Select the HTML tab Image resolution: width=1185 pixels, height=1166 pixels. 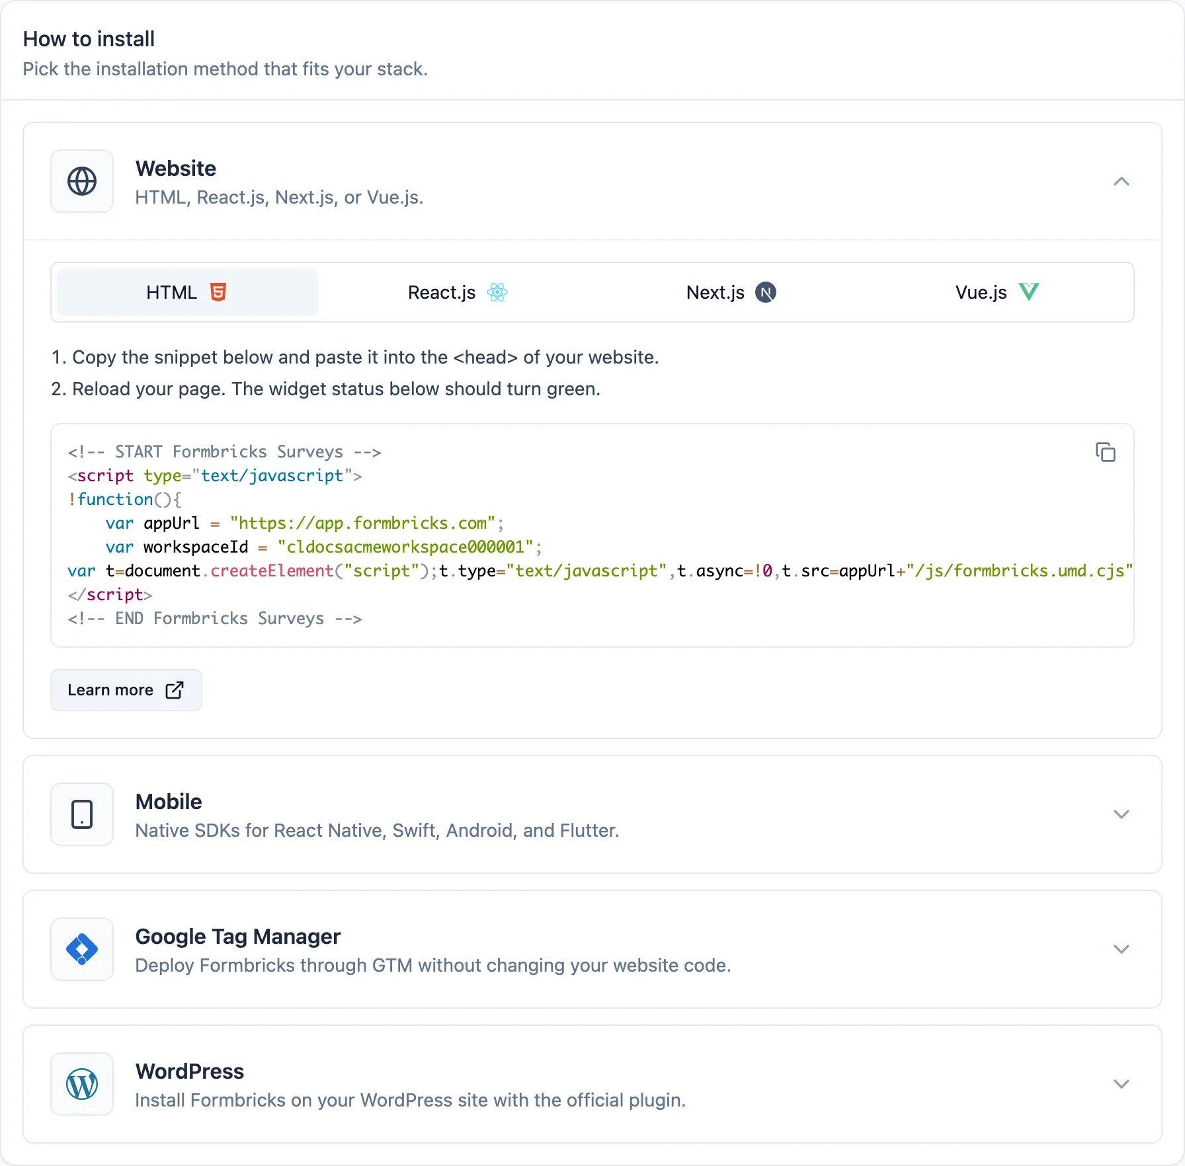point(188,292)
